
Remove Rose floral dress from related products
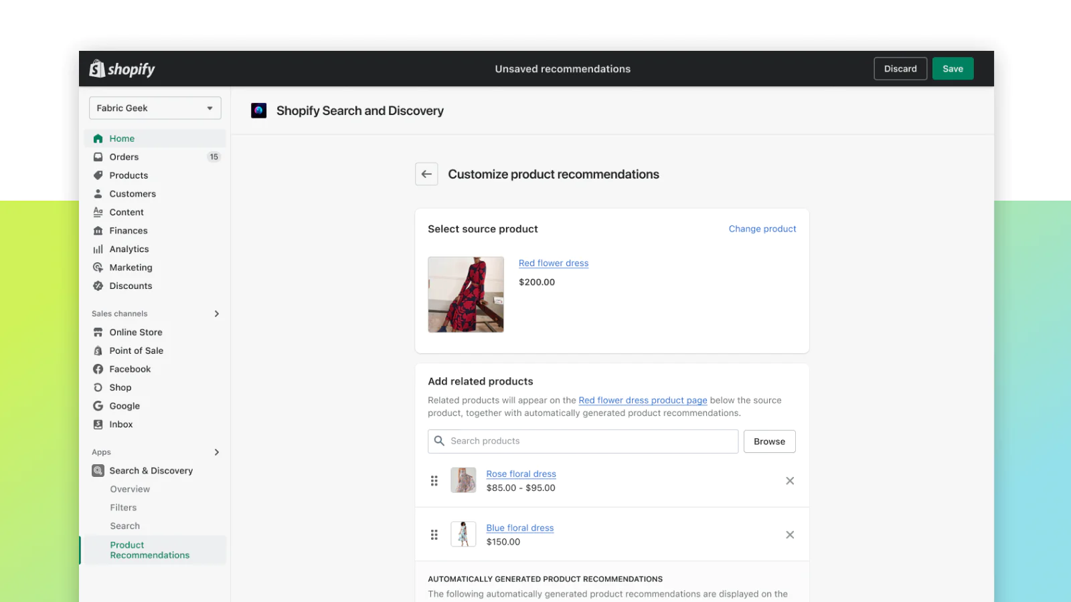[790, 480]
